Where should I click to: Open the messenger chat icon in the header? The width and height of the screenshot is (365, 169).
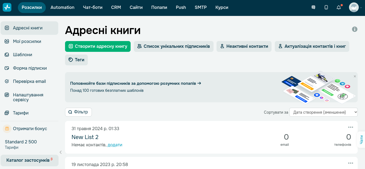(314, 7)
